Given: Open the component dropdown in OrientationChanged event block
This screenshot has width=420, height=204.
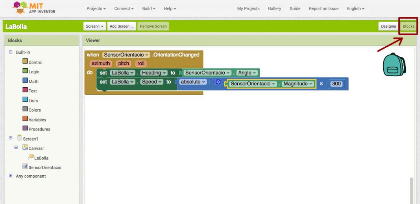Looking at the screenshot, I should pos(126,55).
